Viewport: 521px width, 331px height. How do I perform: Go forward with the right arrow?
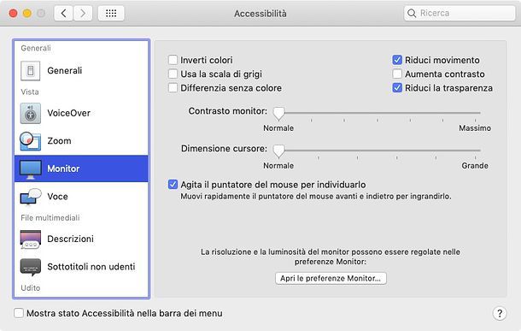(83, 14)
